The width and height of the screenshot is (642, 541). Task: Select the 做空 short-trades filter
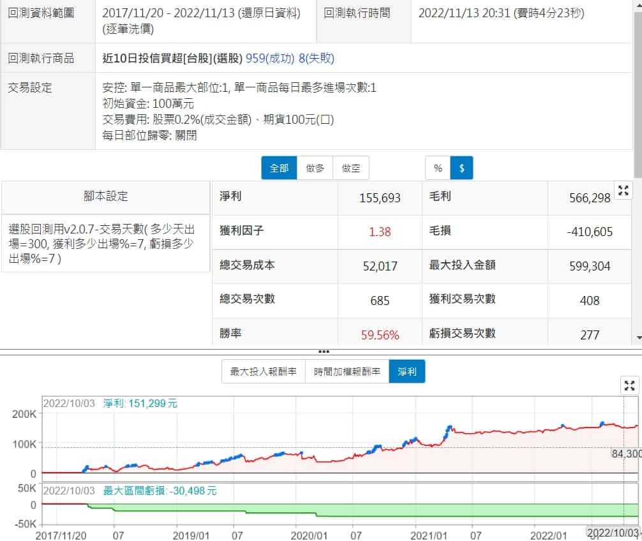[x=351, y=168]
